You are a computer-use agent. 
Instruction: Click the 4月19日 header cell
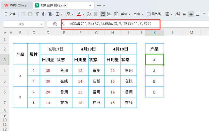(x=121, y=49)
